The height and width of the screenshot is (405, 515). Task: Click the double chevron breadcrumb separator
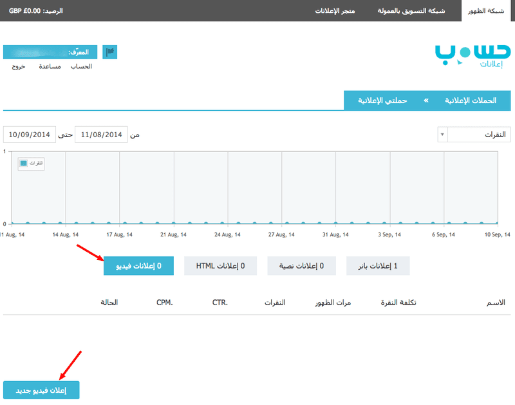pyautogui.click(x=426, y=100)
